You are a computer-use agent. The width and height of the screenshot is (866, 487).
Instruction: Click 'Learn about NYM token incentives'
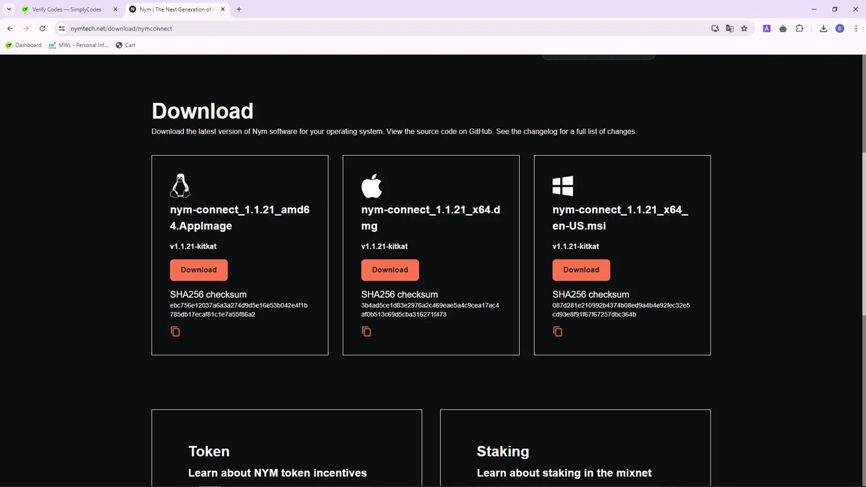coord(278,473)
